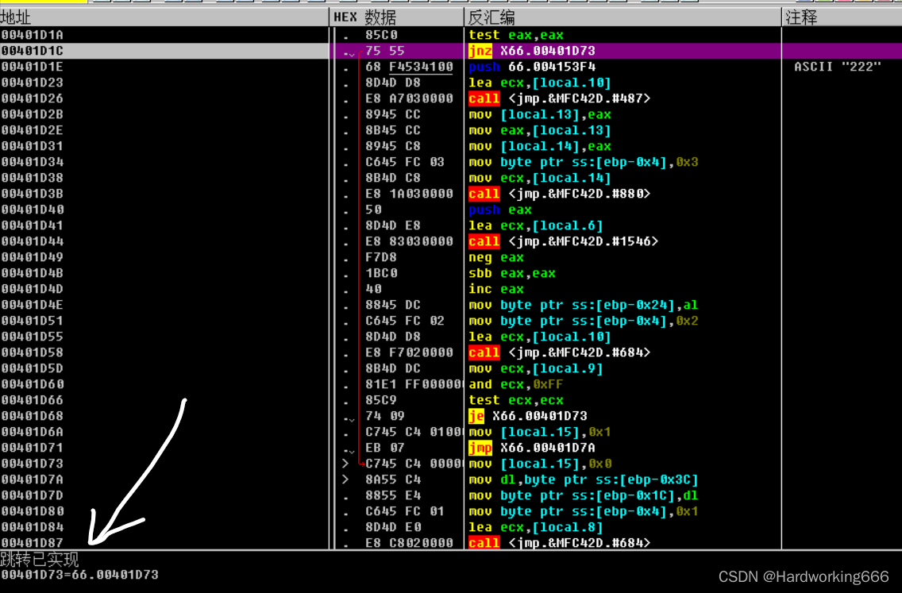Select mov dl,byte ptr ss:[ebp-0x3C]

(584, 479)
